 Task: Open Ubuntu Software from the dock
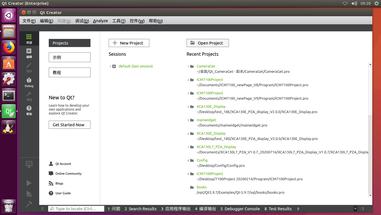click(x=9, y=64)
